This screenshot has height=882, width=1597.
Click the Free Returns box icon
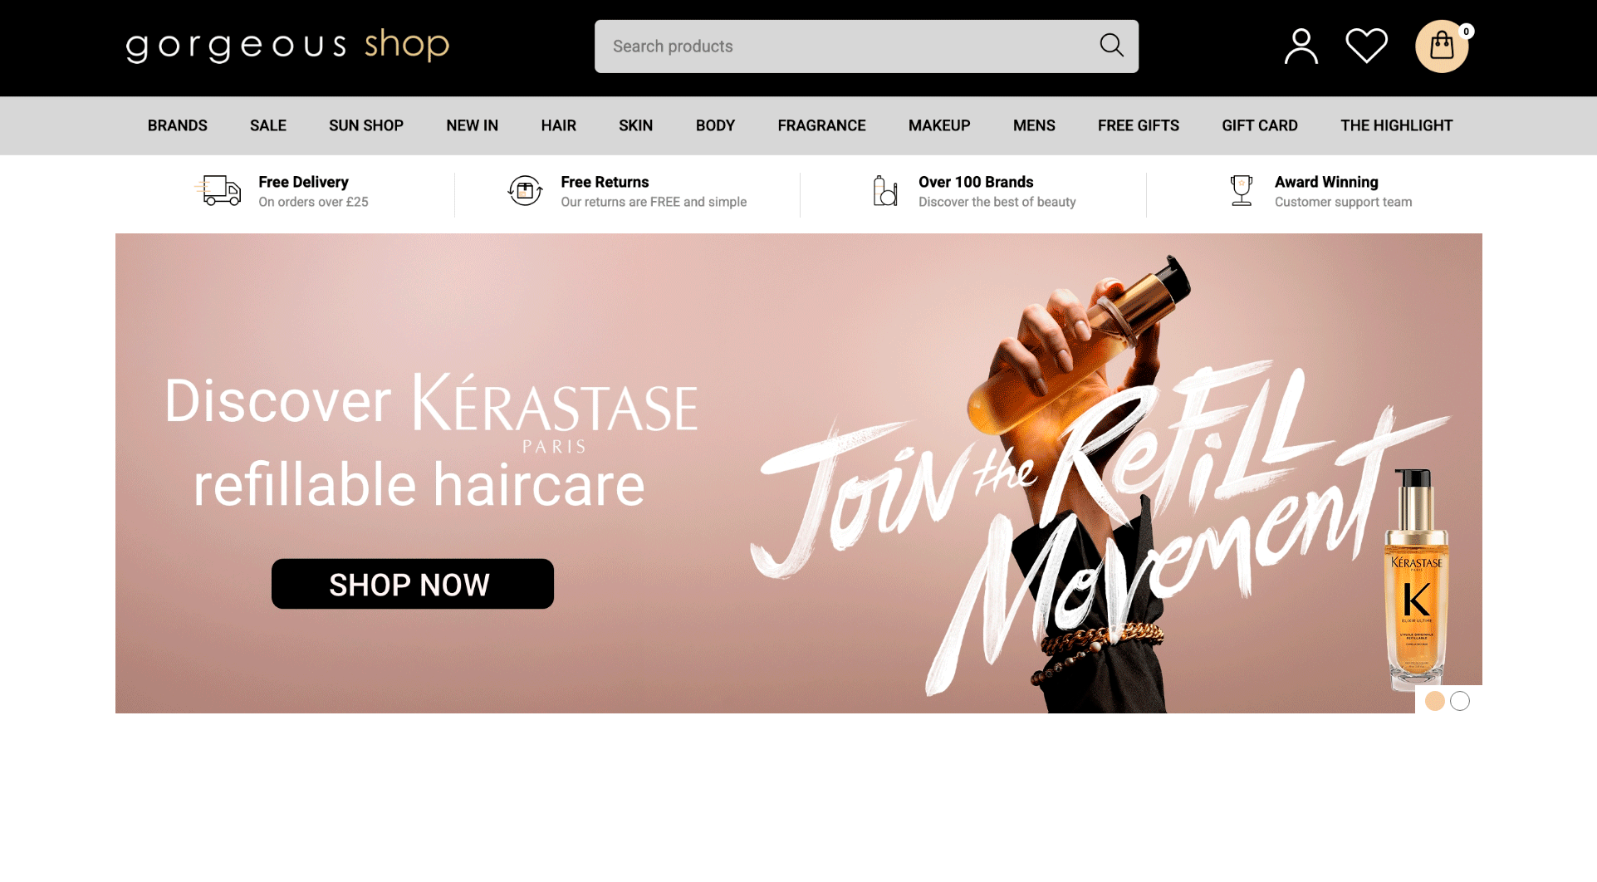525,191
